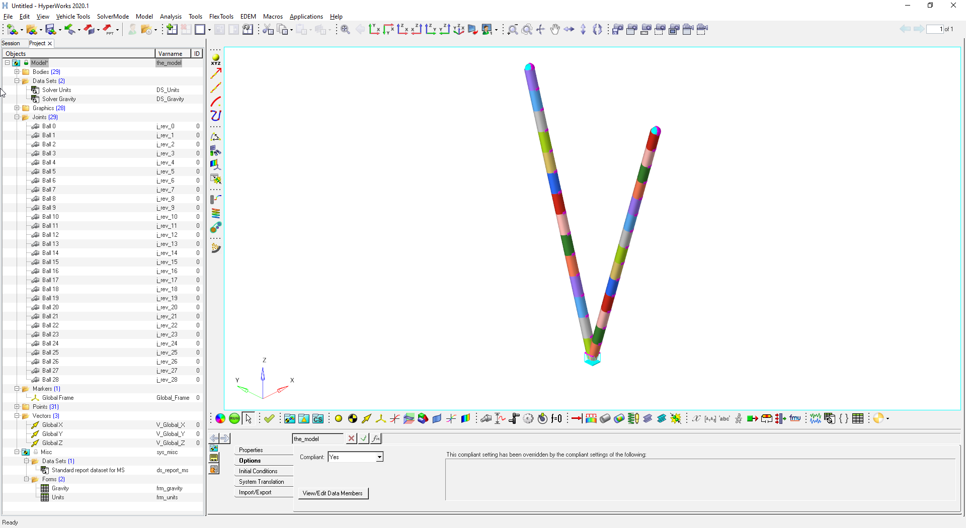966x528 pixels.
Task: Switch to the Session tab
Action: click(11, 43)
